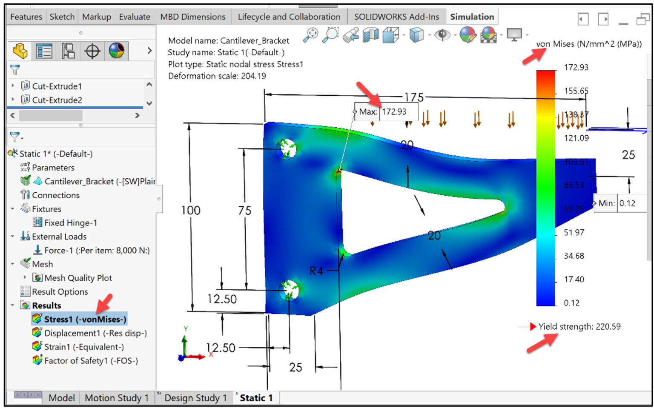Click the Previous View camera icon
This screenshot has height=408, width=654.
pos(350,35)
